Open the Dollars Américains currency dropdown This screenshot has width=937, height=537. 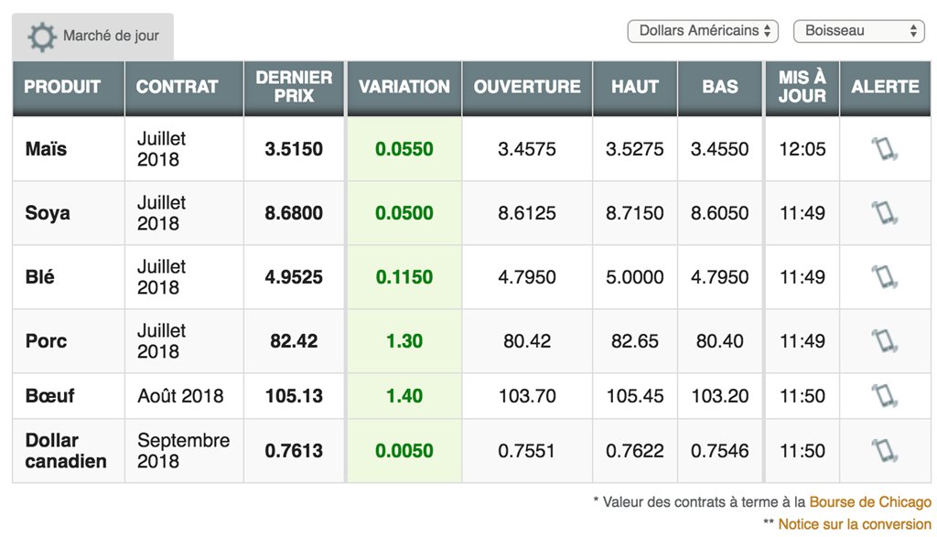point(703,31)
